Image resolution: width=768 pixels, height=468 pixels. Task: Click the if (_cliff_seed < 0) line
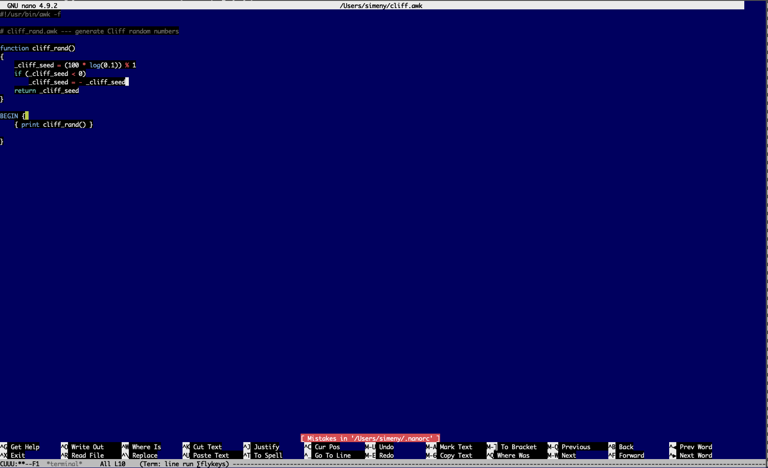point(50,74)
